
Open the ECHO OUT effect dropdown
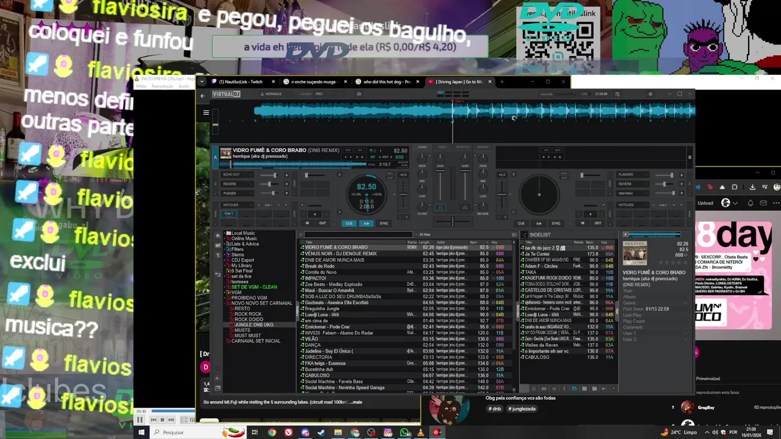click(x=238, y=175)
